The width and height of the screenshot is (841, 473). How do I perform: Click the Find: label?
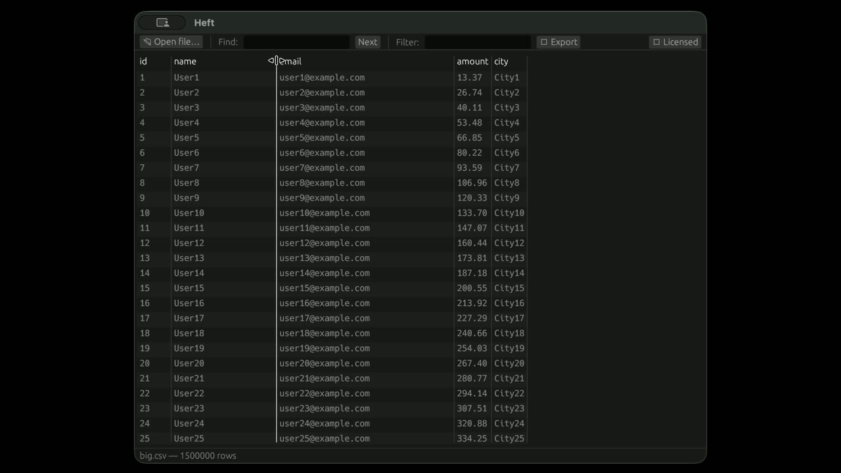pyautogui.click(x=228, y=42)
